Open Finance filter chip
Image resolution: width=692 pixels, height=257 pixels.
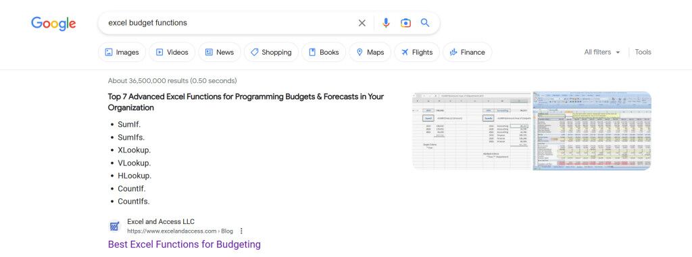point(468,52)
